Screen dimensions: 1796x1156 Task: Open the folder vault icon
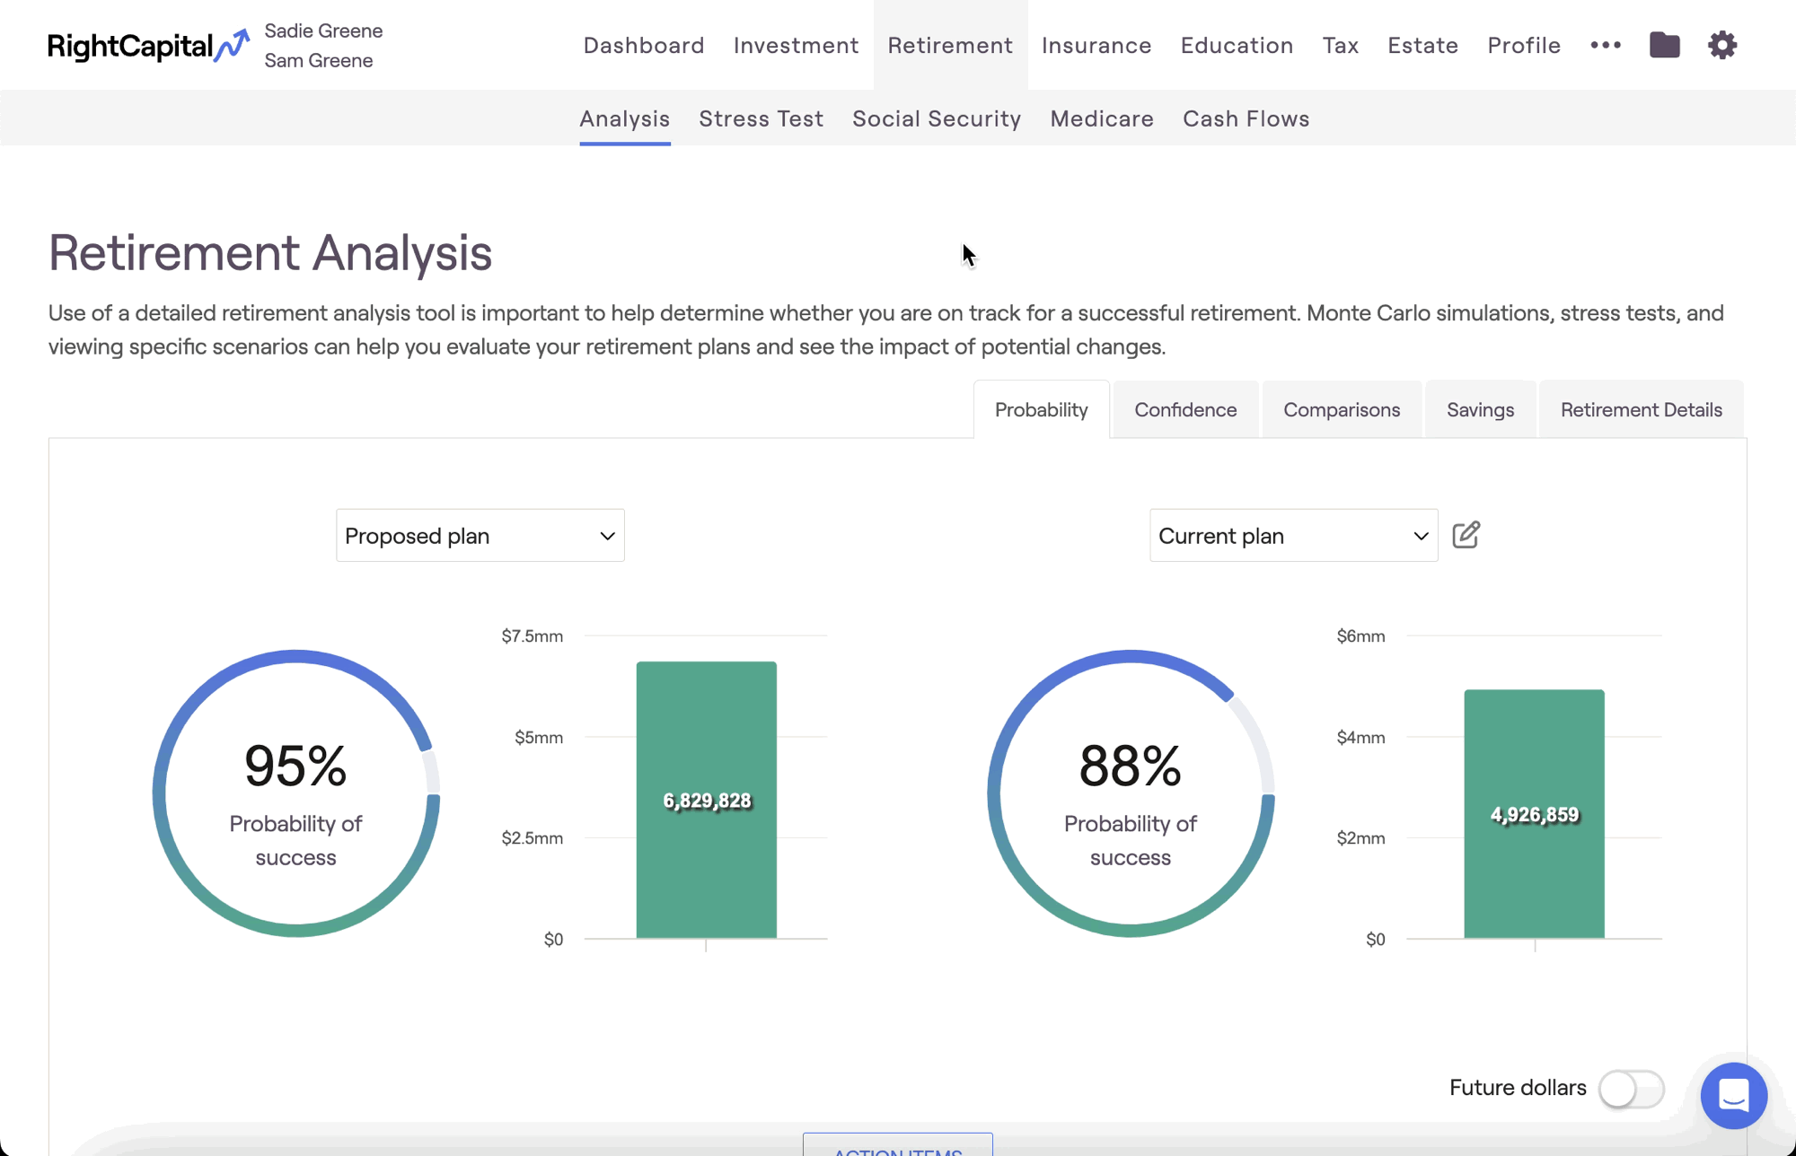pos(1664,45)
